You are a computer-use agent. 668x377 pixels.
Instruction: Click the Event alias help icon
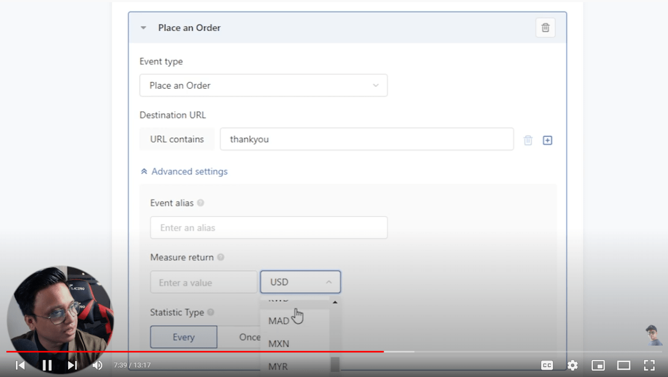pyautogui.click(x=200, y=203)
